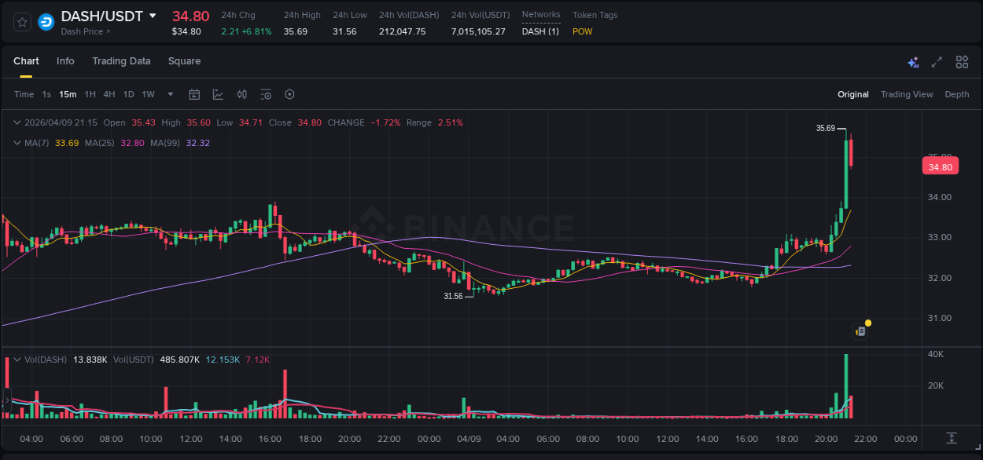Image resolution: width=983 pixels, height=460 pixels.
Task: Click the POW token tag
Action: pyautogui.click(x=582, y=32)
